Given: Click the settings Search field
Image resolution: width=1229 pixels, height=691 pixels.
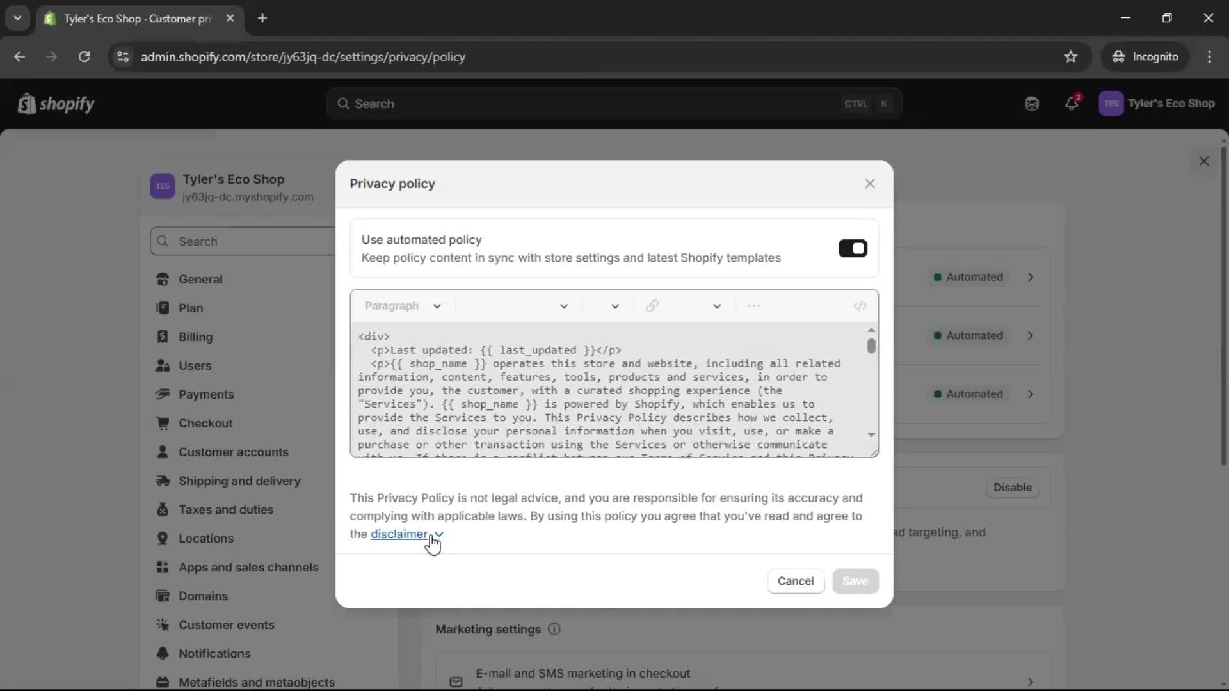Looking at the screenshot, I should pyautogui.click(x=243, y=241).
